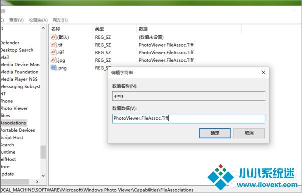Click the string icon beside .tif value
Image resolution: width=302 pixels, height=193 pixels.
(x=54, y=44)
